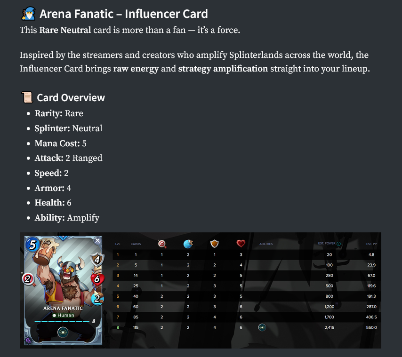Click the blue speed icon column header
The width and height of the screenshot is (402, 357).
tap(188, 244)
